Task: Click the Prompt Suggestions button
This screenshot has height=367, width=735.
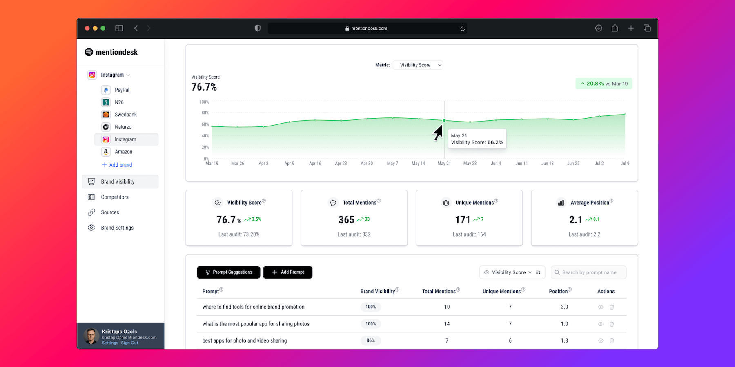Action: pos(228,272)
